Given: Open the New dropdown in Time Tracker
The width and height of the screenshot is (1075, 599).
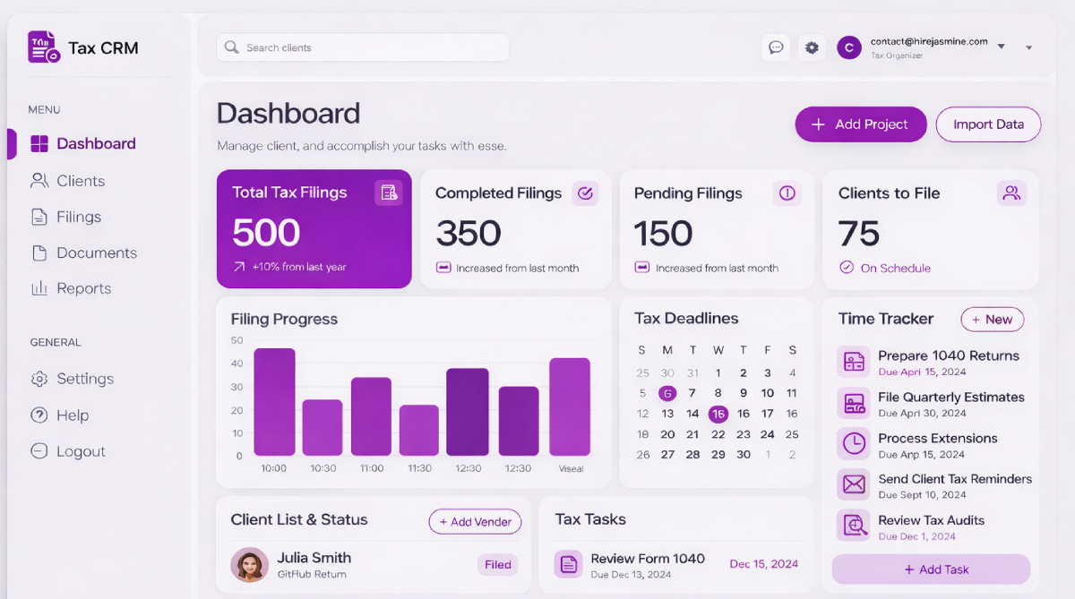Looking at the screenshot, I should click(992, 319).
